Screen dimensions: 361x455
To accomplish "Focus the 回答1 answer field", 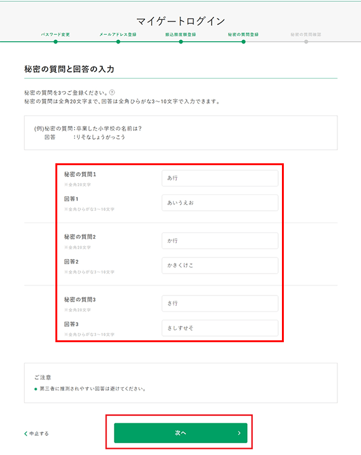I will click(x=220, y=203).
